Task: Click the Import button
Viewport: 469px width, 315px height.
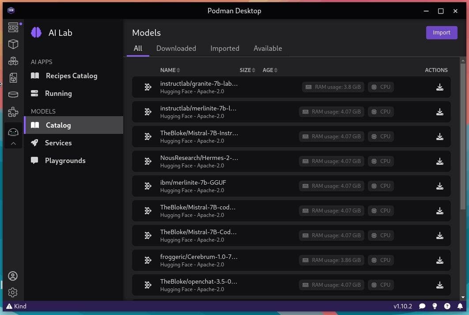Action: click(x=442, y=33)
